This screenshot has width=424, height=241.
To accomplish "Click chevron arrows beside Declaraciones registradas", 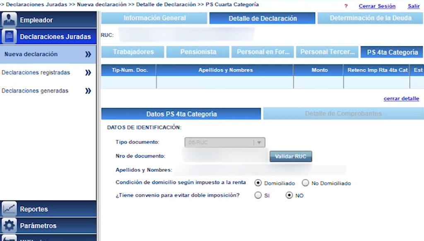I will coord(88,73).
